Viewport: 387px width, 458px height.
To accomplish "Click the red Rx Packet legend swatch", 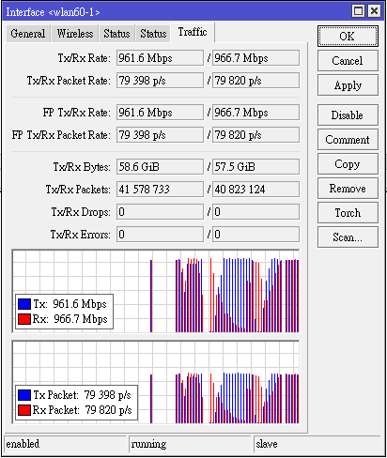I will pyautogui.click(x=24, y=410).
